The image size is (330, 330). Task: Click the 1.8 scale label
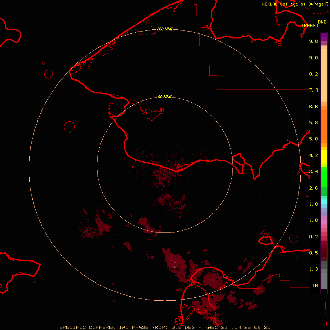pos(313,204)
